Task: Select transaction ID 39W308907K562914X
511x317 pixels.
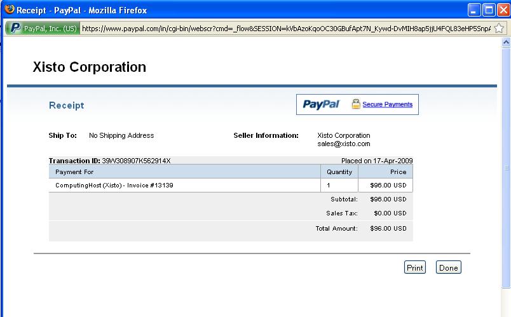Action: coord(136,161)
